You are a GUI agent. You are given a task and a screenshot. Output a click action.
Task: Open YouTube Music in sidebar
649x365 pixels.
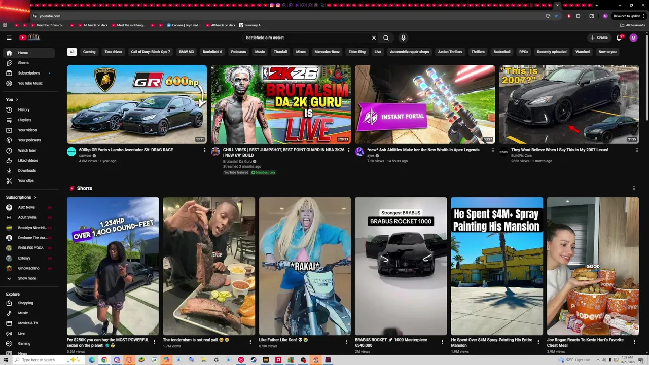(28, 83)
